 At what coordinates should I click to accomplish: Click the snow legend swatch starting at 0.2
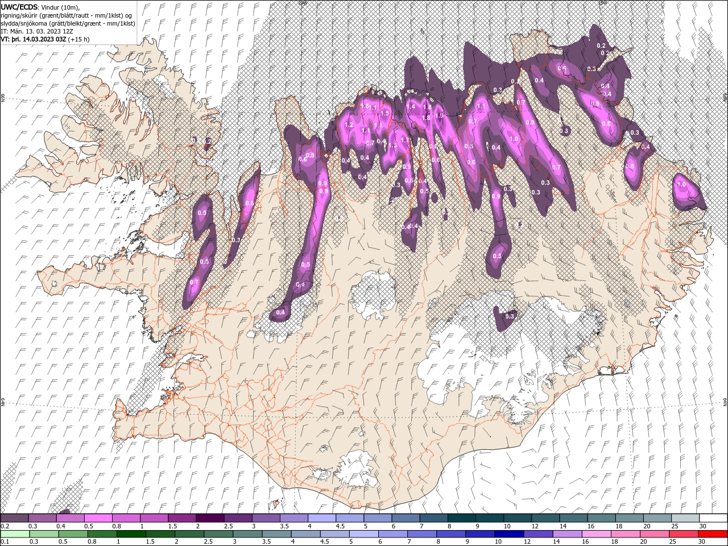[15, 518]
